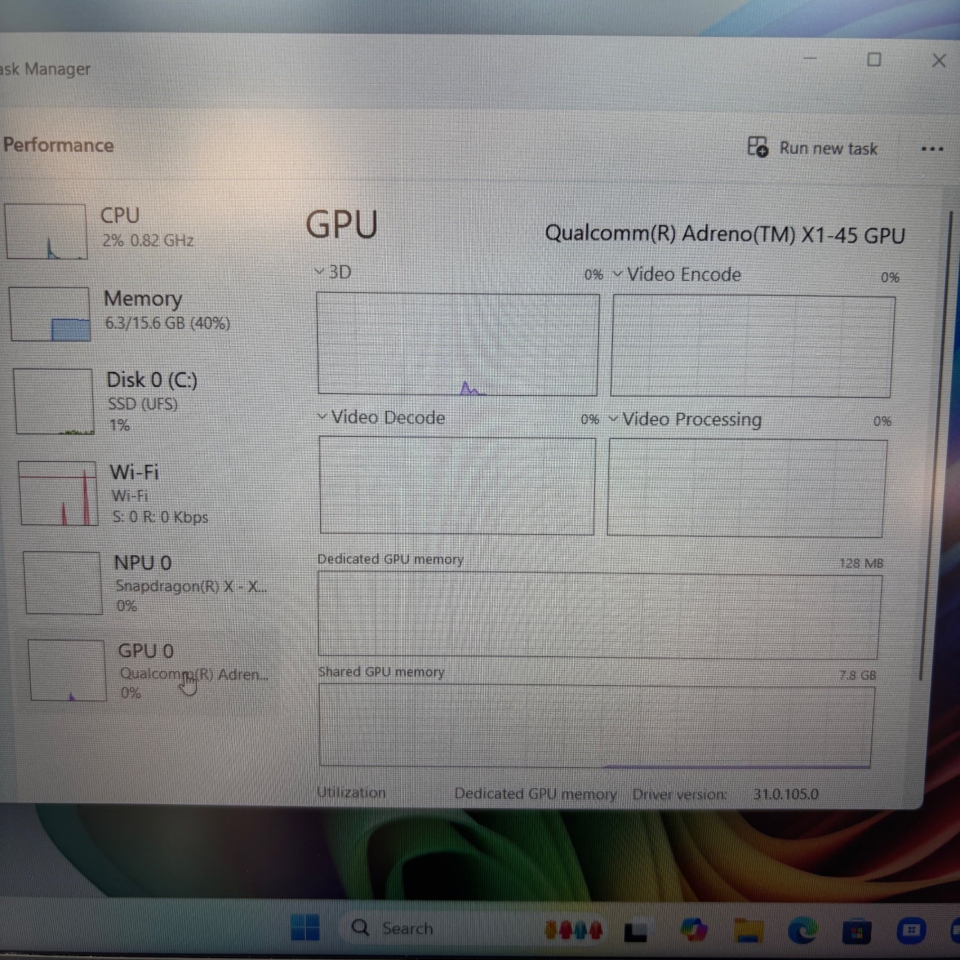Change the Video Processing engine dropdown
The image size is (960, 960).
[x=685, y=420]
